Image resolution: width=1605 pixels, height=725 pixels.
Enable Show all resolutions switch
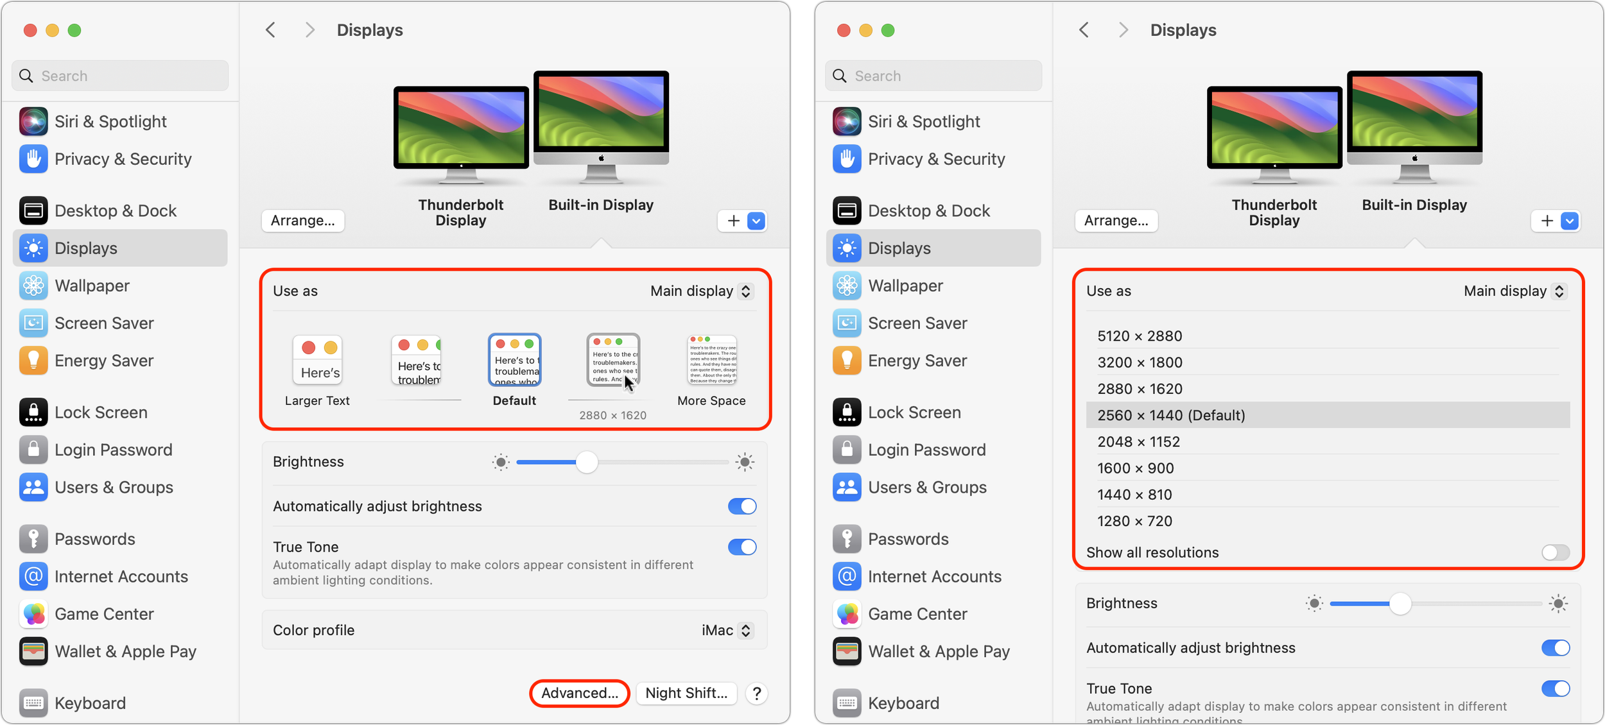[x=1555, y=552]
